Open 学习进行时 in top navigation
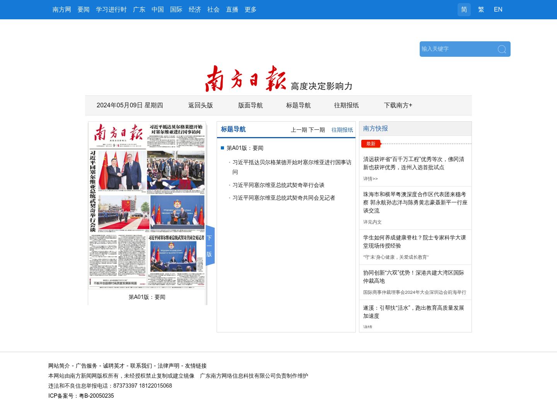Viewport: 557px width, 417px height. click(x=111, y=10)
